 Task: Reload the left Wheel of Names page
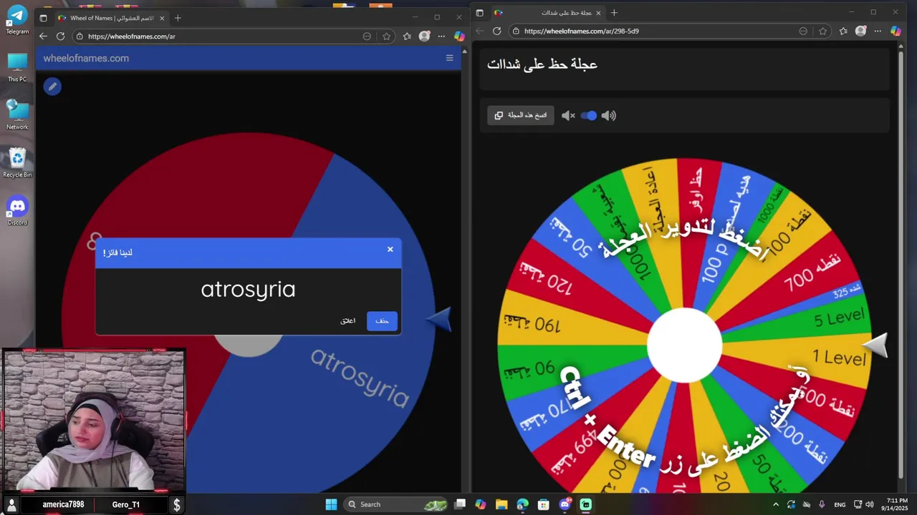coord(60,36)
